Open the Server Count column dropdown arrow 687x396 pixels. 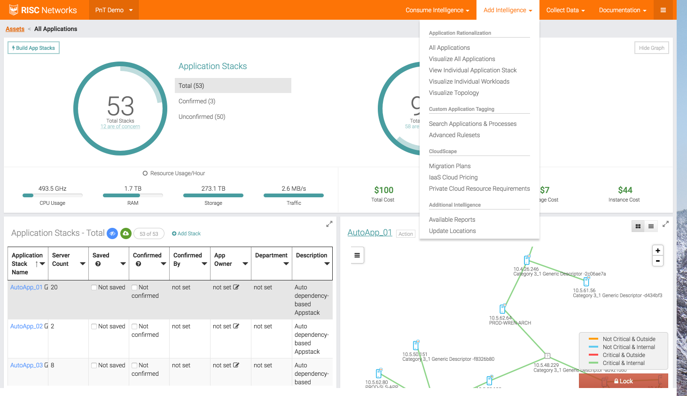pos(83,264)
